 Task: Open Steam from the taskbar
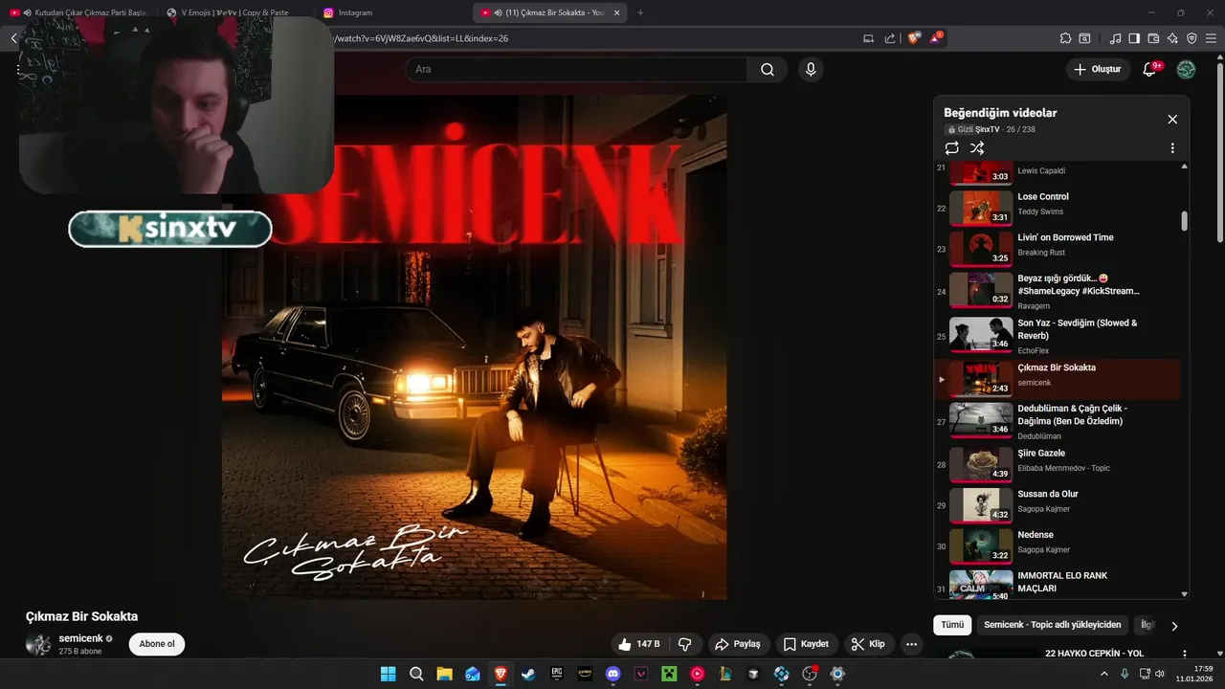[x=528, y=674]
